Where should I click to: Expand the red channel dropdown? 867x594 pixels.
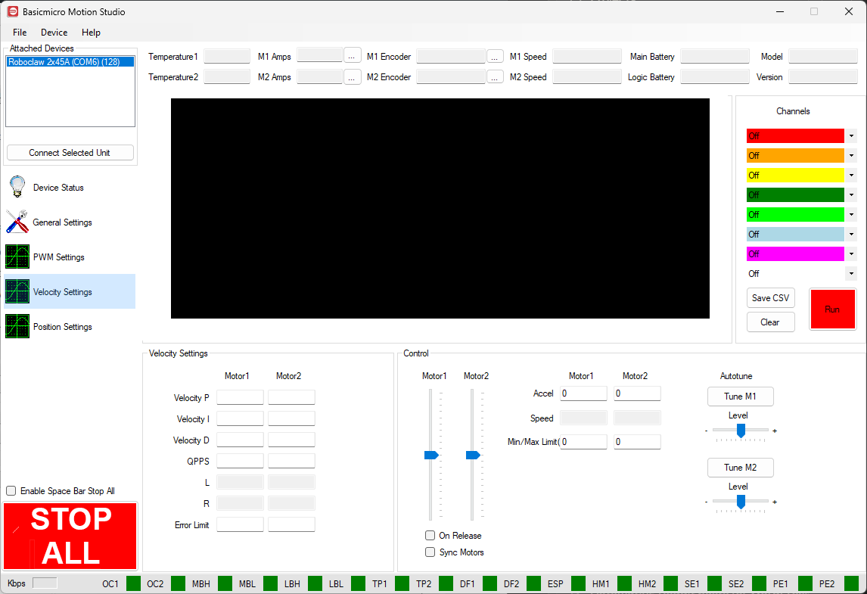coord(851,136)
